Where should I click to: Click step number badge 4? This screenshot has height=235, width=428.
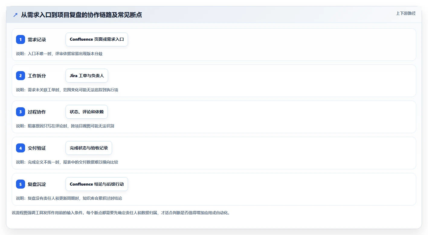coord(21,148)
